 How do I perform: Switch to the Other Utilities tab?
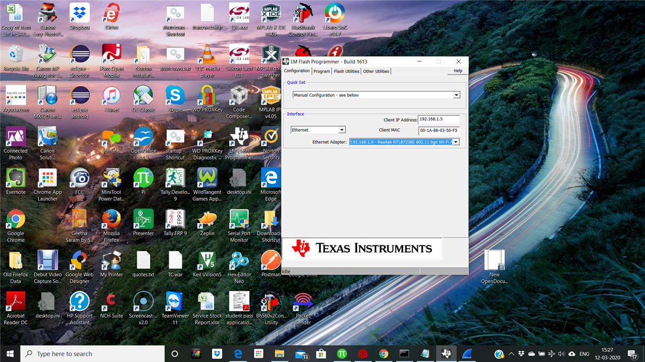click(376, 71)
